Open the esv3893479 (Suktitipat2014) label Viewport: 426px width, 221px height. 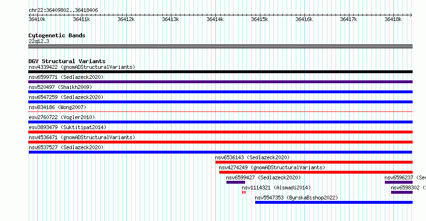[x=67, y=127]
